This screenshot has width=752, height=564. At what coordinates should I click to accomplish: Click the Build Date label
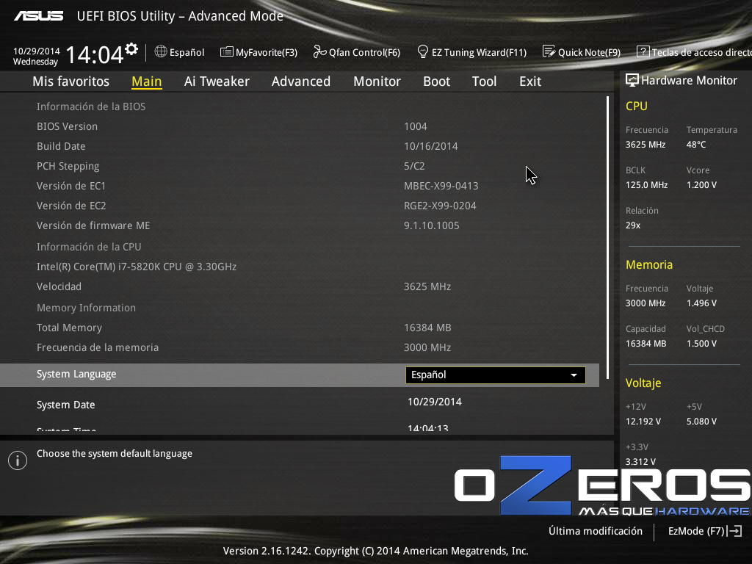(x=61, y=146)
